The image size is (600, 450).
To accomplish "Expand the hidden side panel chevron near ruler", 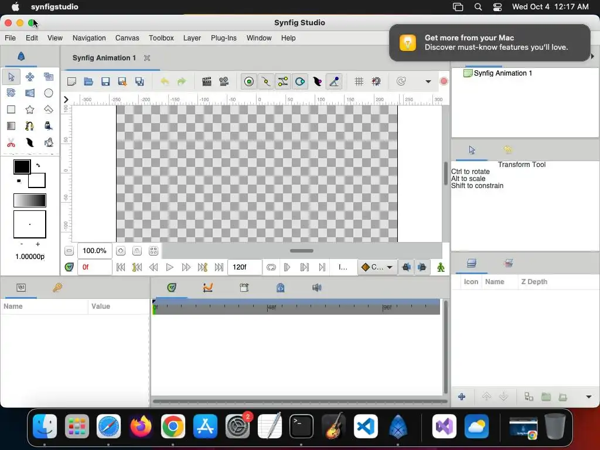I will pyautogui.click(x=66, y=100).
